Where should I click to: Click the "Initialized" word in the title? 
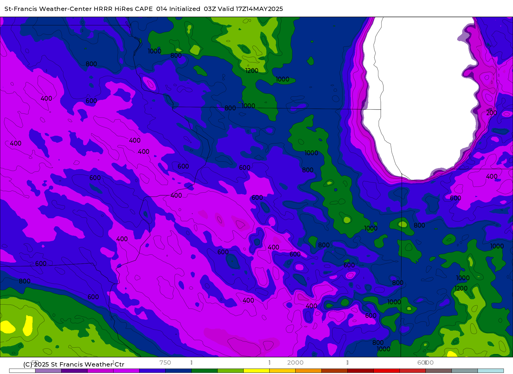(185, 9)
